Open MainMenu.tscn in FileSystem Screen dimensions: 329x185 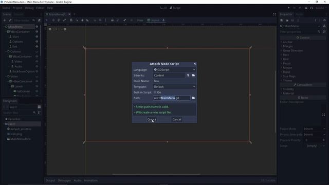coord(20,139)
